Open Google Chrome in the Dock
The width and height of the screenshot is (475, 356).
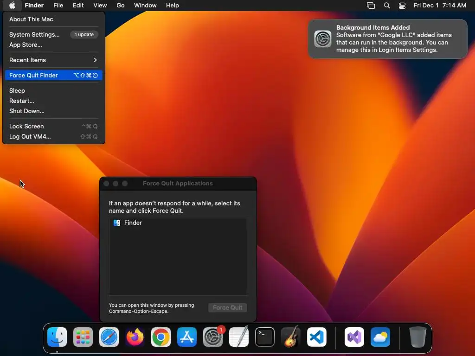click(161, 337)
